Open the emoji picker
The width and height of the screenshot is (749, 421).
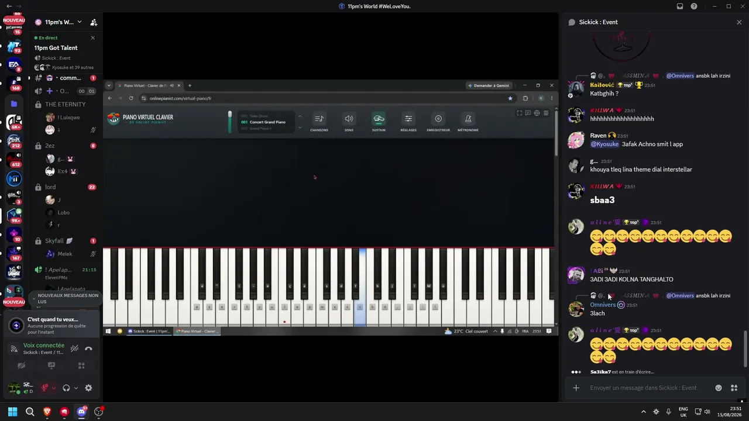719,388
